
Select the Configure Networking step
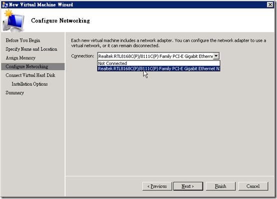point(33,66)
